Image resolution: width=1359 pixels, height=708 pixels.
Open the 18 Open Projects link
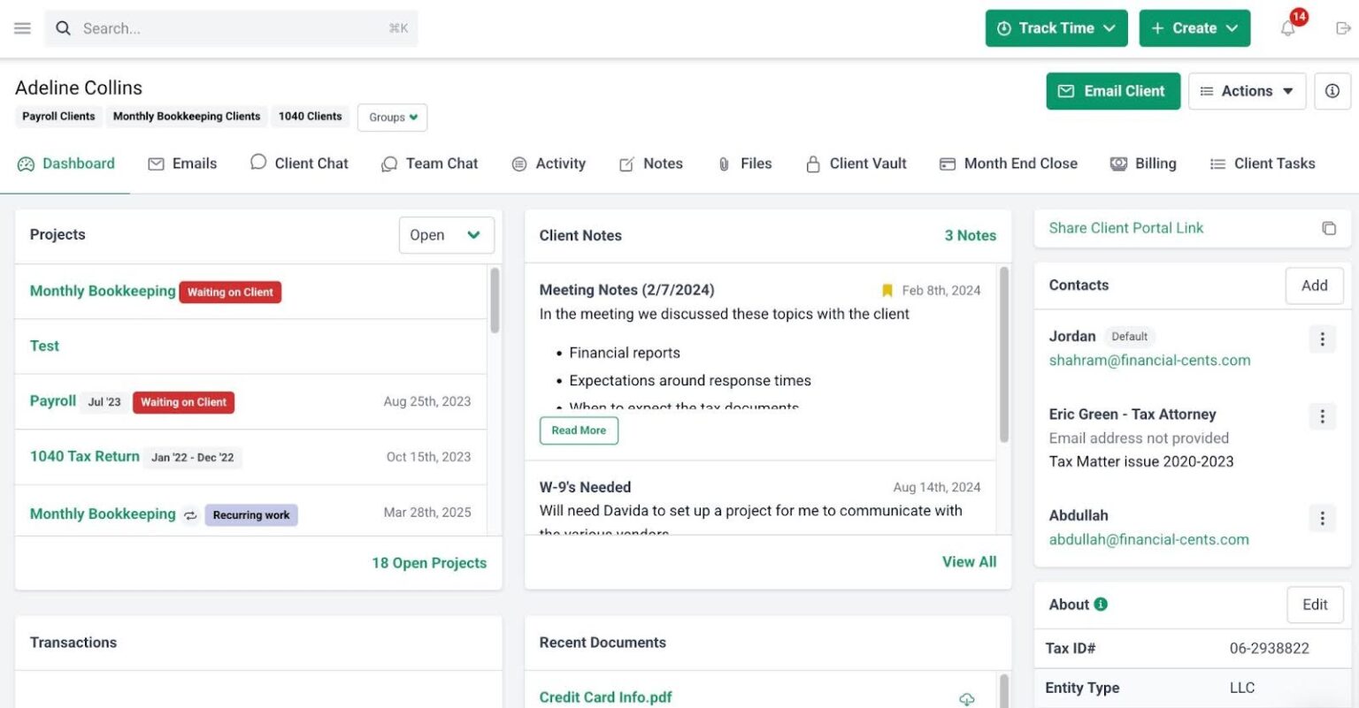click(x=429, y=563)
